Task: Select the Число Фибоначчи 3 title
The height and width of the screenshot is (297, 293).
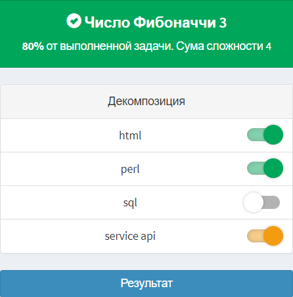Action: click(x=156, y=22)
